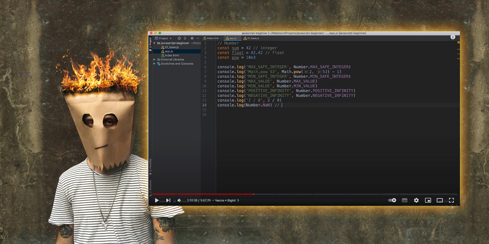Click the Collapse All icon in Project panel
The height and width of the screenshot is (244, 489).
coord(185,39)
